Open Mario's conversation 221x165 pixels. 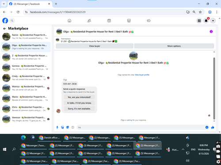[26, 99]
